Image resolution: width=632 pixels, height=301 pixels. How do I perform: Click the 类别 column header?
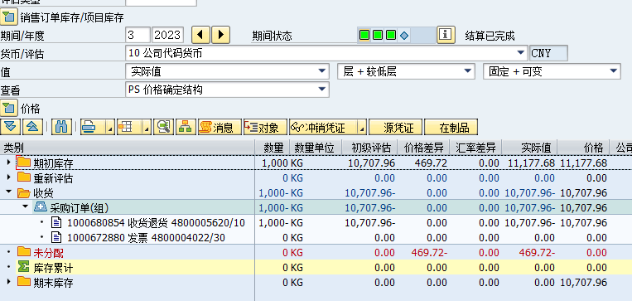(x=128, y=148)
